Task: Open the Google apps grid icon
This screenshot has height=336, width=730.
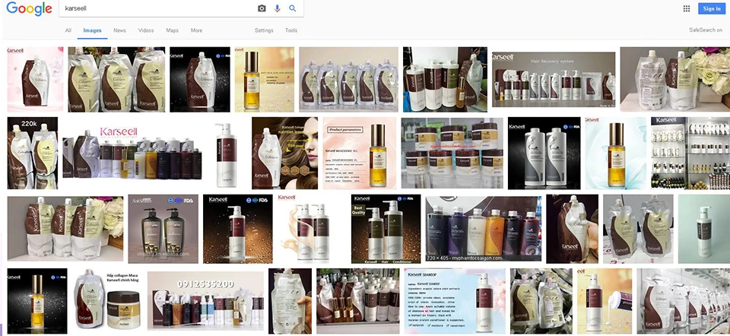Action: click(686, 8)
